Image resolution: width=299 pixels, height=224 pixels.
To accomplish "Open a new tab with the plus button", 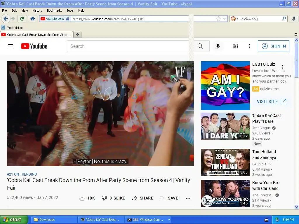I will (77, 34).
